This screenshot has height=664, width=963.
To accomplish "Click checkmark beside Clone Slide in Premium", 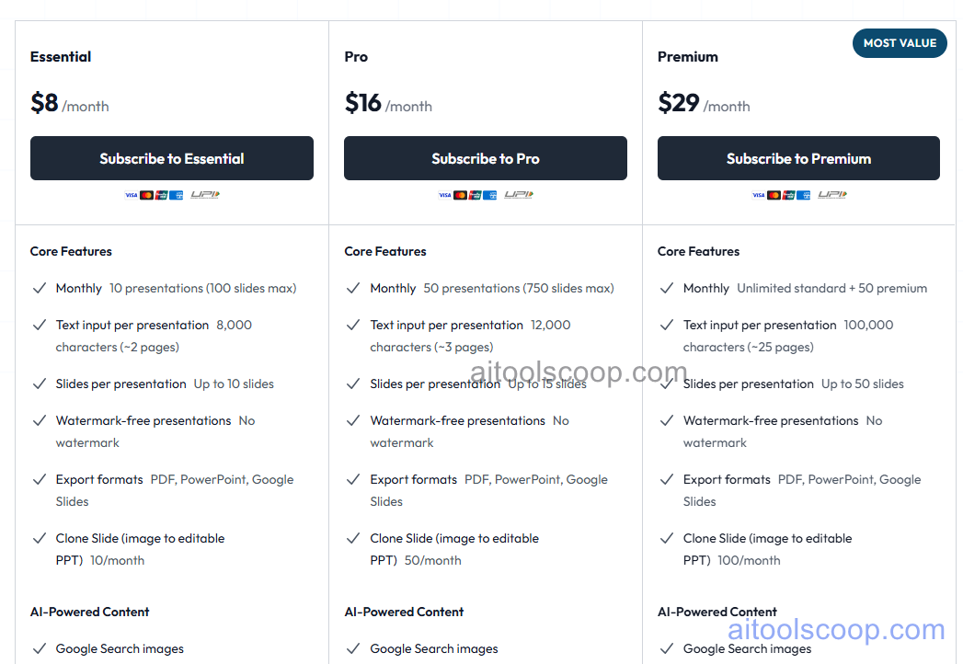I will click(667, 537).
